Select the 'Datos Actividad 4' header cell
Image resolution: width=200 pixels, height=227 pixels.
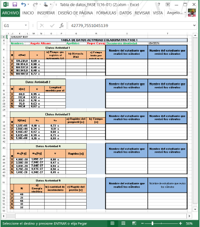pos(48,146)
